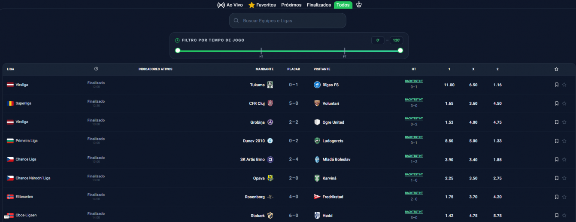
Task: Click the crown premium icon in top navigation
Action: coord(359,5)
